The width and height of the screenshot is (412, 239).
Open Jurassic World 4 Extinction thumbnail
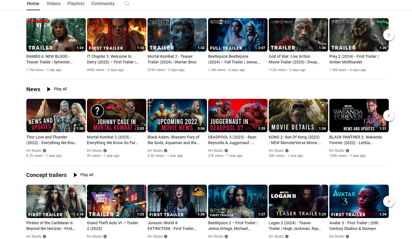[177, 201]
